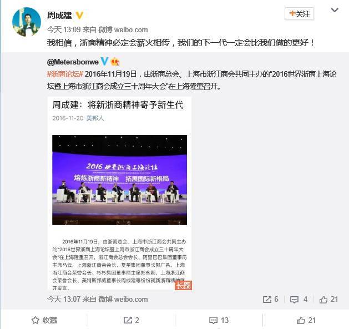Open original post timestamp 今天 13:07
Screen dimensions: 349x329
pos(64,299)
